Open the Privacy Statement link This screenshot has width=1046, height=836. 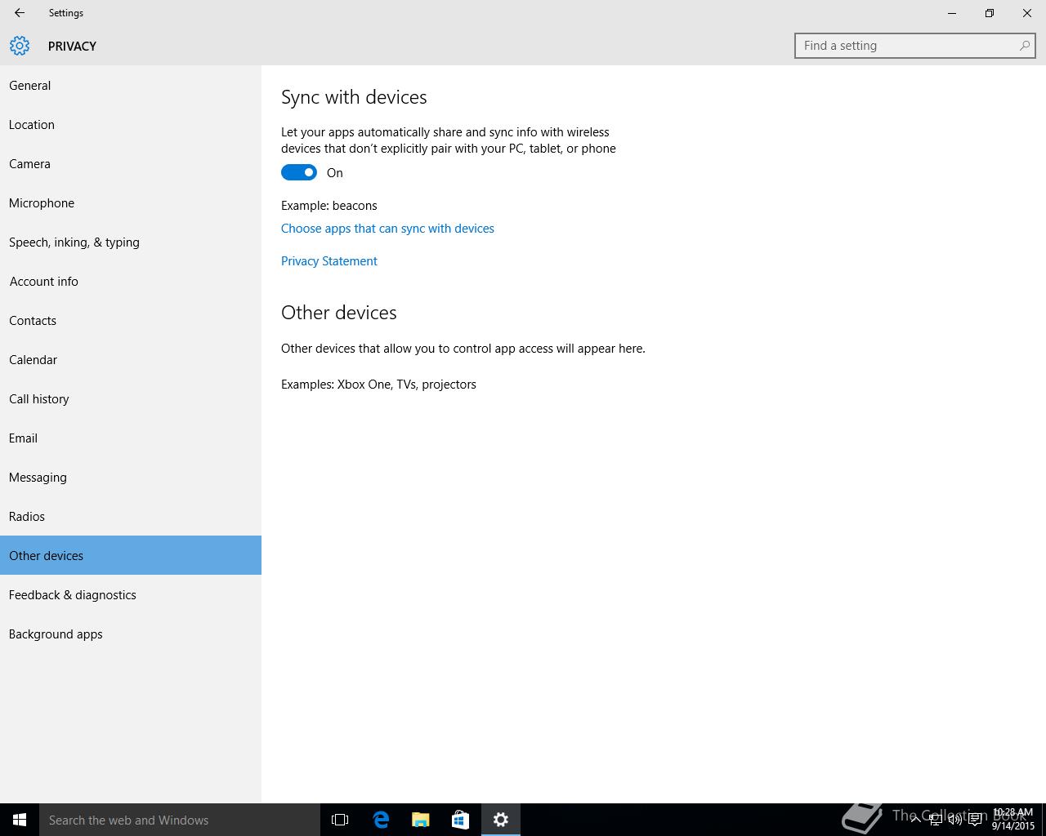pyautogui.click(x=329, y=261)
